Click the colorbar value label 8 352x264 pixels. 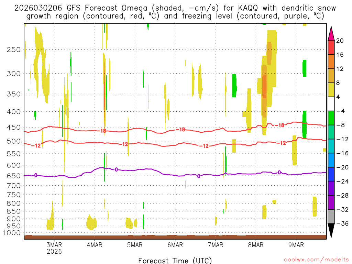(x=338, y=83)
